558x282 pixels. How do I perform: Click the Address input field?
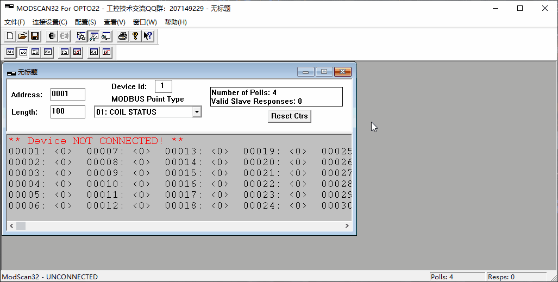click(x=67, y=94)
